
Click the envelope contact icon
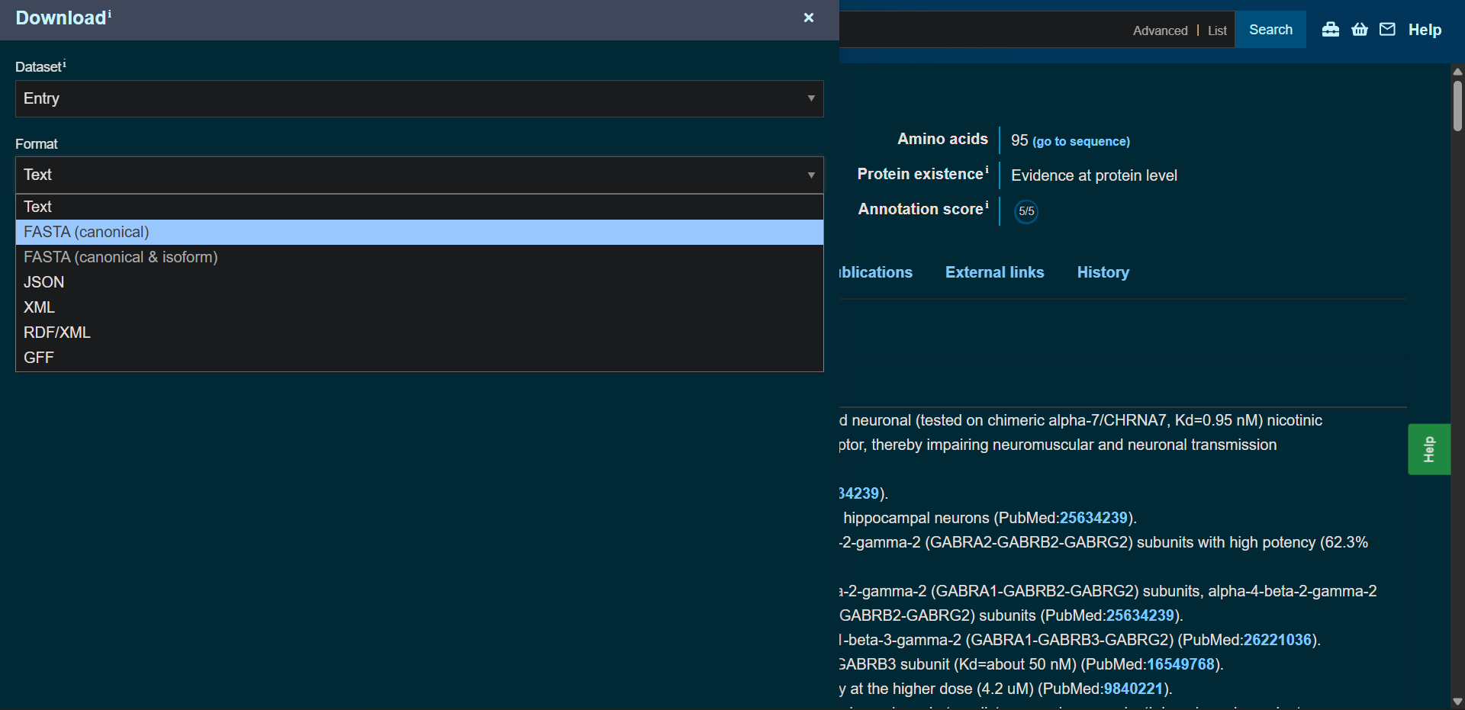(1387, 30)
